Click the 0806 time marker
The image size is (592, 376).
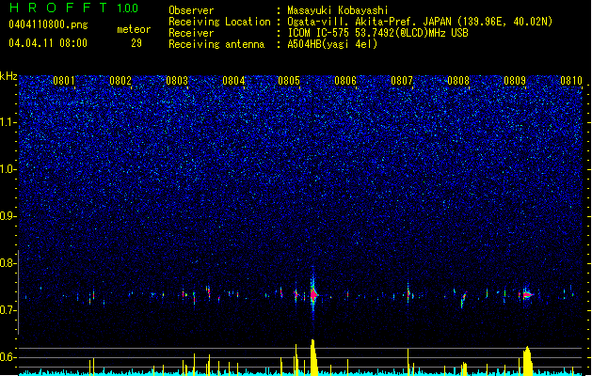[x=345, y=81]
